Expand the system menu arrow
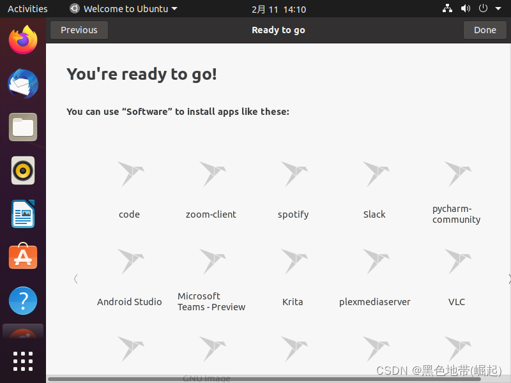Screen dimensions: 511x383 coord(498,9)
